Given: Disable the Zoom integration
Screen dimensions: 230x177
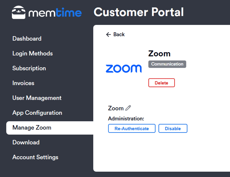Looking at the screenshot, I should coord(173,129).
